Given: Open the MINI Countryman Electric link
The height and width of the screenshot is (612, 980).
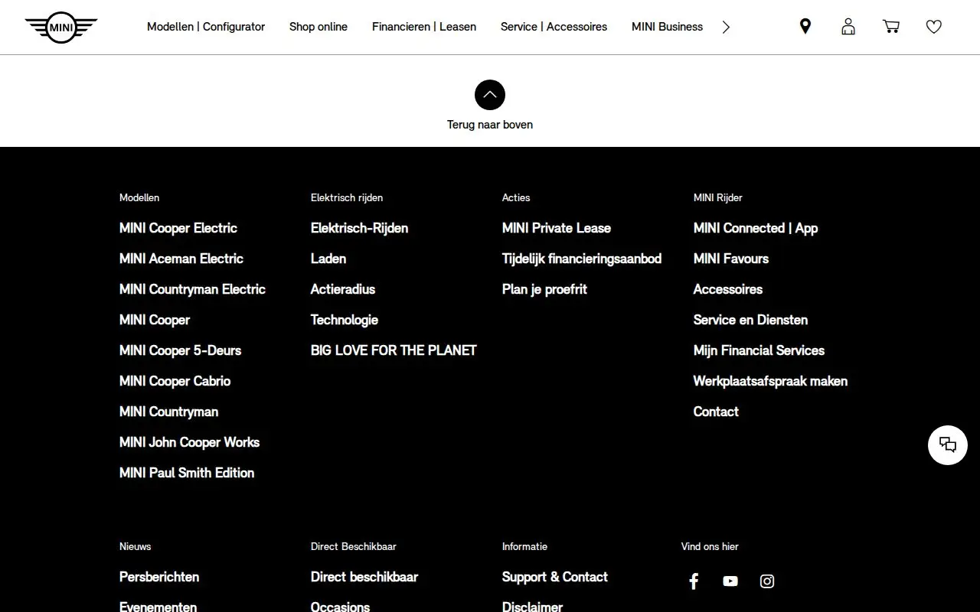Looking at the screenshot, I should pos(192,289).
